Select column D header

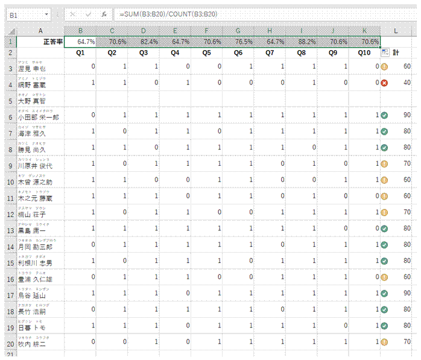[x=144, y=31]
